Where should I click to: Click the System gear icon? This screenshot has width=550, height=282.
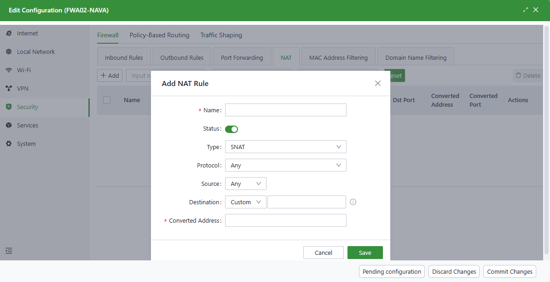[9, 144]
